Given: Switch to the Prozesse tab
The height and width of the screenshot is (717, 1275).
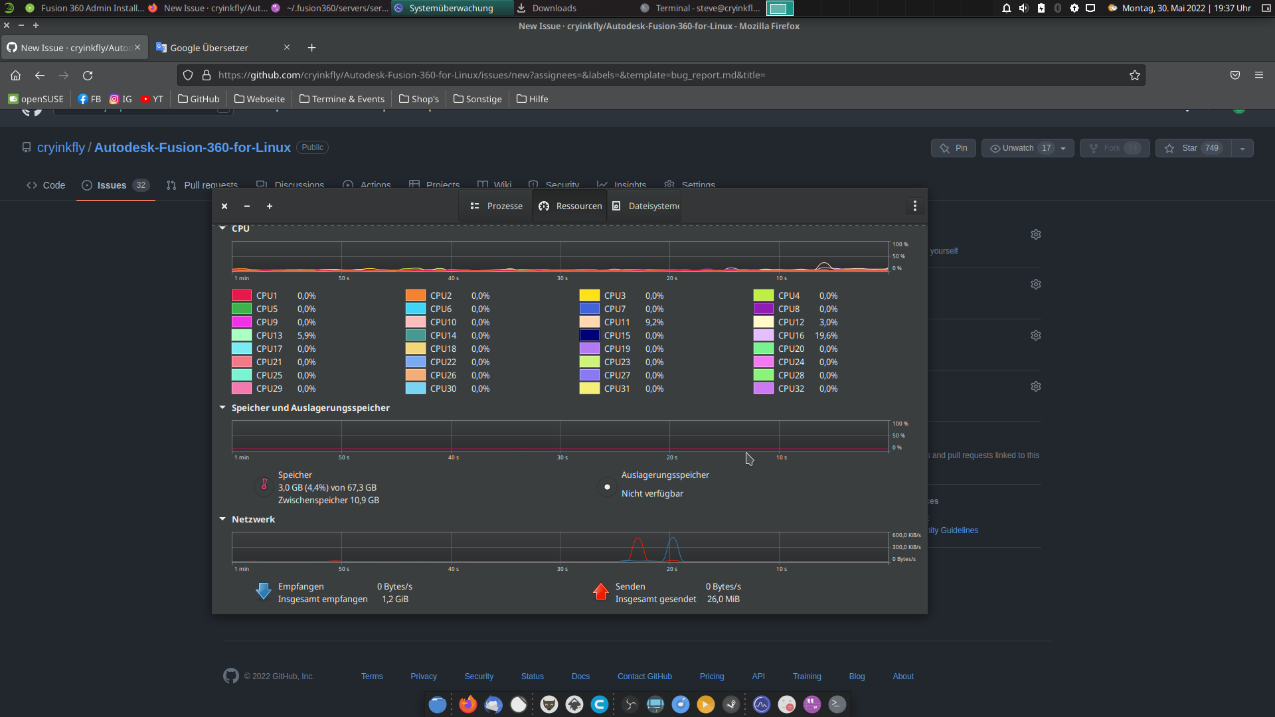Looking at the screenshot, I should tap(496, 206).
